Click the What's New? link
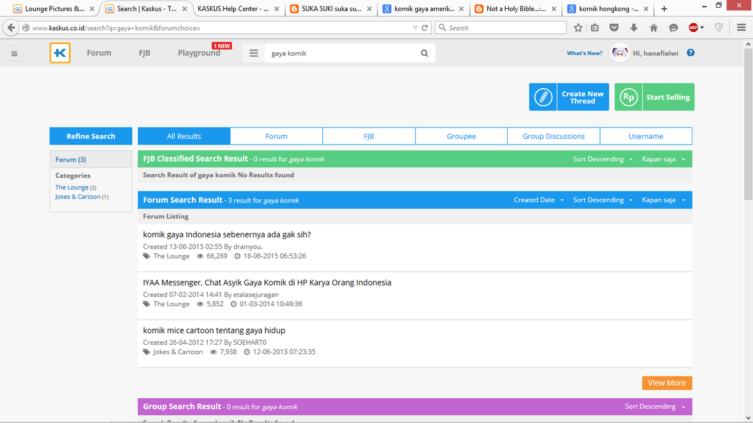753x423 pixels. tap(584, 53)
